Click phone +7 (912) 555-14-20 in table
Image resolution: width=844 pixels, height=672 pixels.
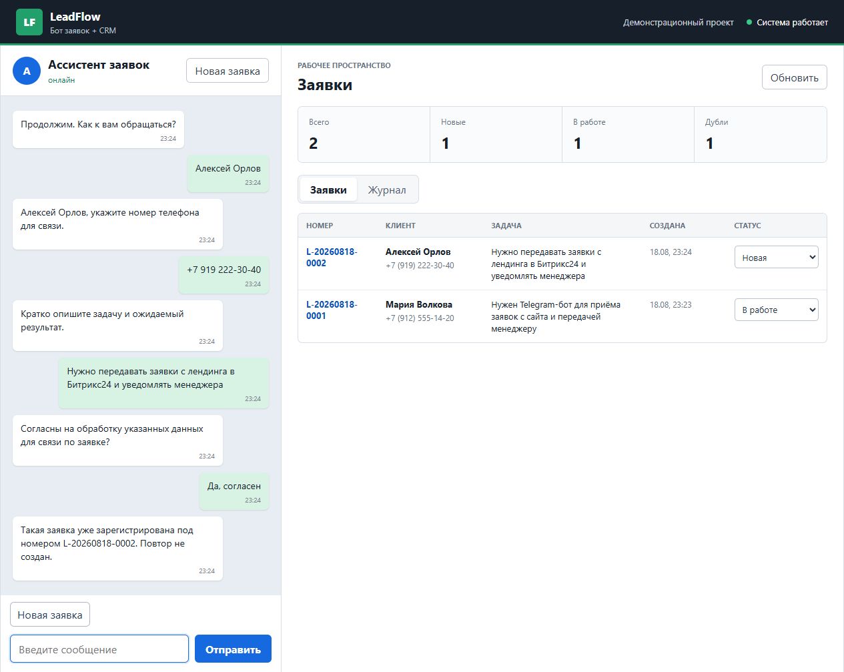click(x=420, y=318)
